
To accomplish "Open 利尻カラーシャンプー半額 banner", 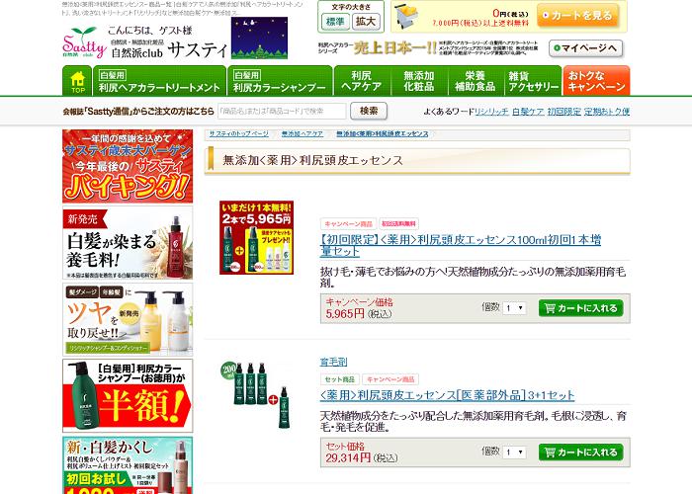I will (128, 395).
